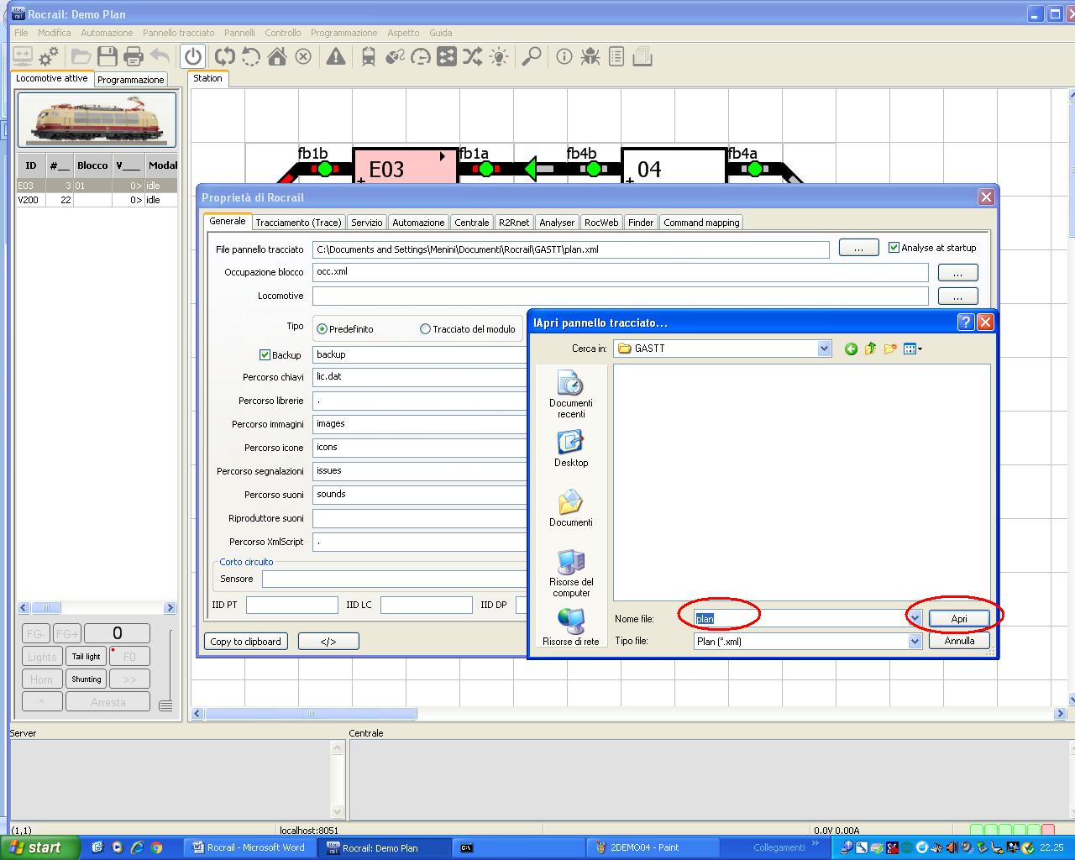
Task: Switch to Tracciamento (Trace) tab
Action: [298, 223]
